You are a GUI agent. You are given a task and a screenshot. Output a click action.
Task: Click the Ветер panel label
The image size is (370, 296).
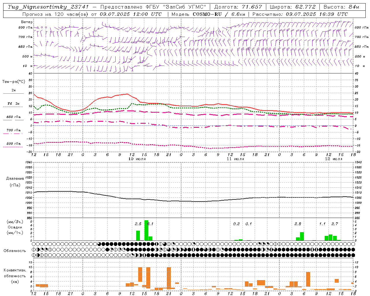[x=27, y=22]
